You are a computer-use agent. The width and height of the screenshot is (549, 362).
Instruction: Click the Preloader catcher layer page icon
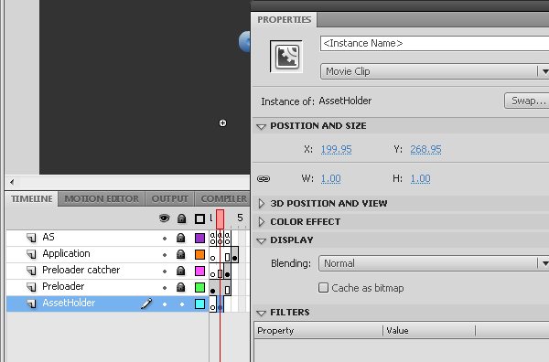click(x=31, y=271)
